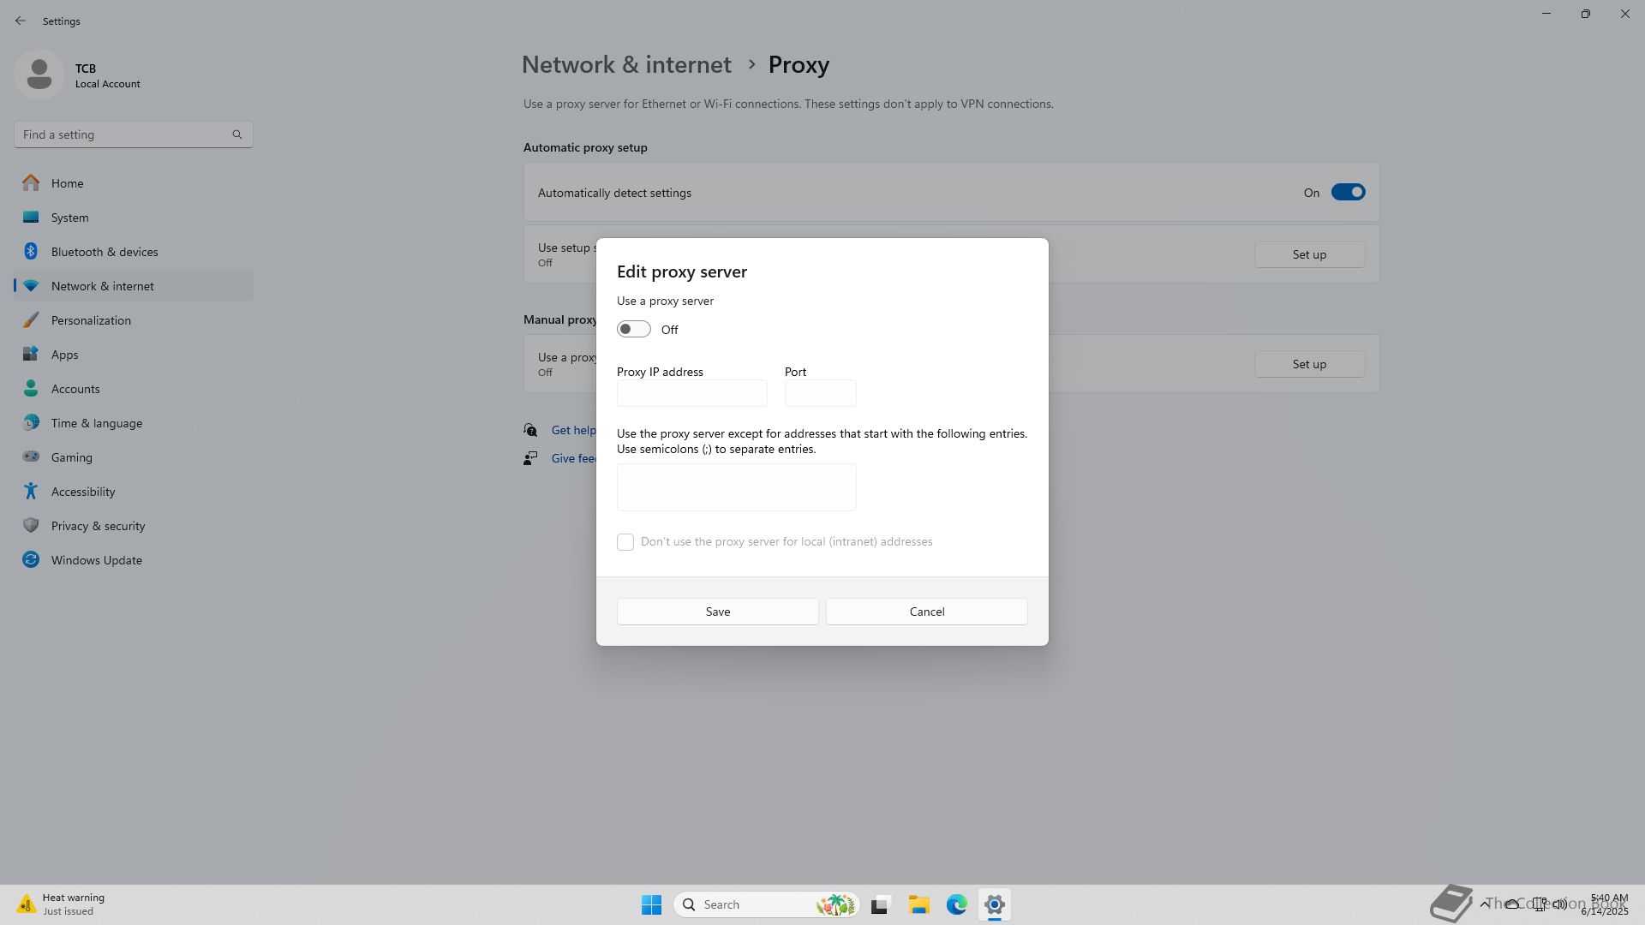Select Accounts in the sidebar

pyautogui.click(x=75, y=389)
